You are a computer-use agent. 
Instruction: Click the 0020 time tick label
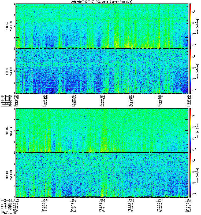44,211
